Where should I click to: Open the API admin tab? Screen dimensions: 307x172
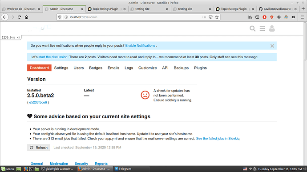tap(165, 68)
